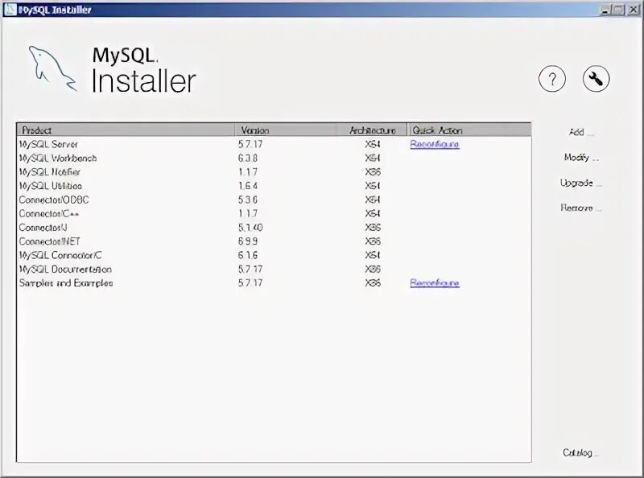Select the Connector/C++ row
The image size is (644, 478).
pos(274,213)
